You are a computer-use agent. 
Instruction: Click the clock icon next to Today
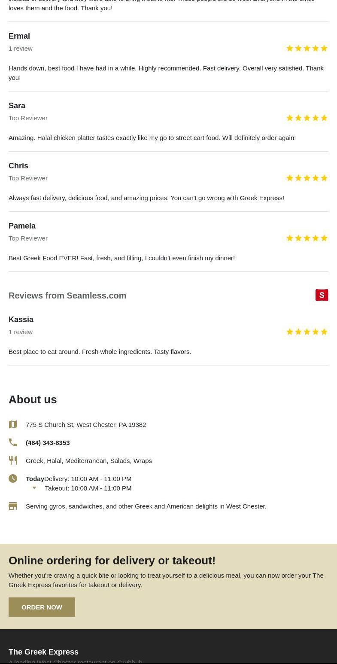[x=13, y=478]
